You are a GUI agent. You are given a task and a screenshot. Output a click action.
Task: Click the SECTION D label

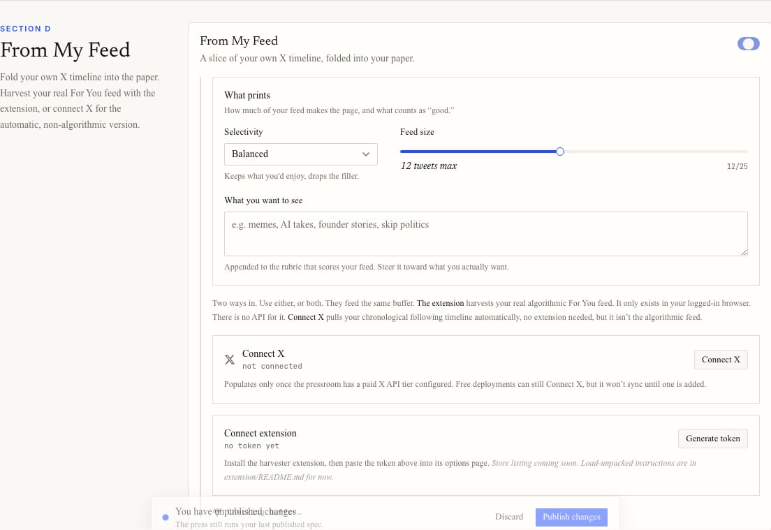tap(25, 29)
